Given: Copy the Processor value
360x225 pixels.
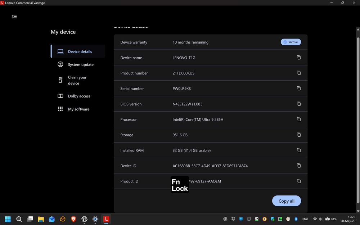Looking at the screenshot, I should pos(298,119).
